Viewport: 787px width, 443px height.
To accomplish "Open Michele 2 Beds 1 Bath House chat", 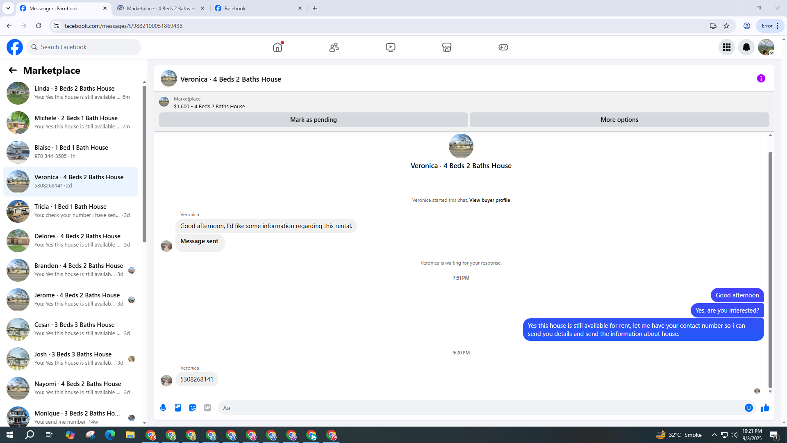I will [71, 123].
